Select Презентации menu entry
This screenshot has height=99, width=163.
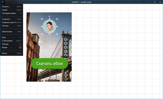[12, 31]
